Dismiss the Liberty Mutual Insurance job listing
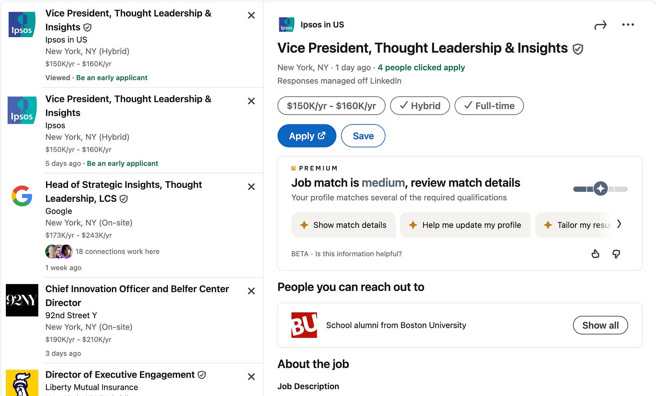 click(251, 377)
